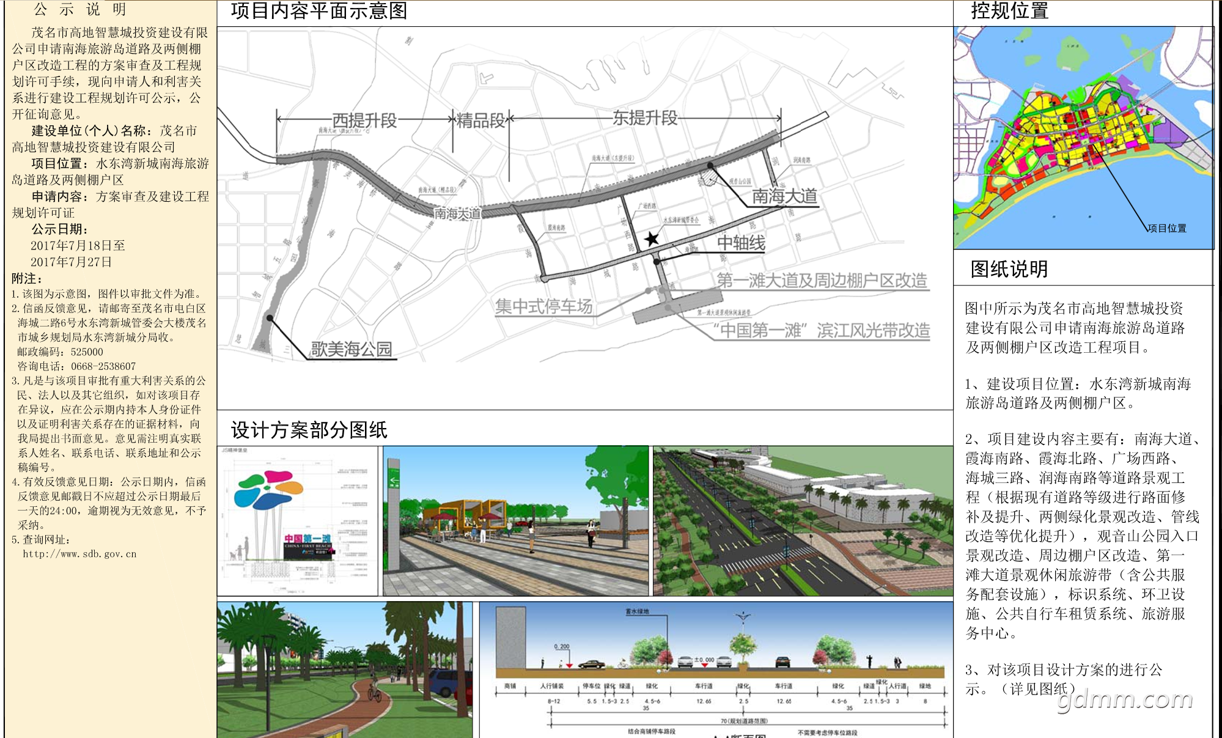Click the 东提升段 section label
This screenshot has height=738, width=1222.
(645, 117)
